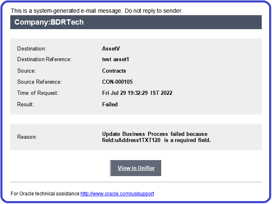Select the Failed result value
This screenshot has width=272, height=204.
coord(110,104)
